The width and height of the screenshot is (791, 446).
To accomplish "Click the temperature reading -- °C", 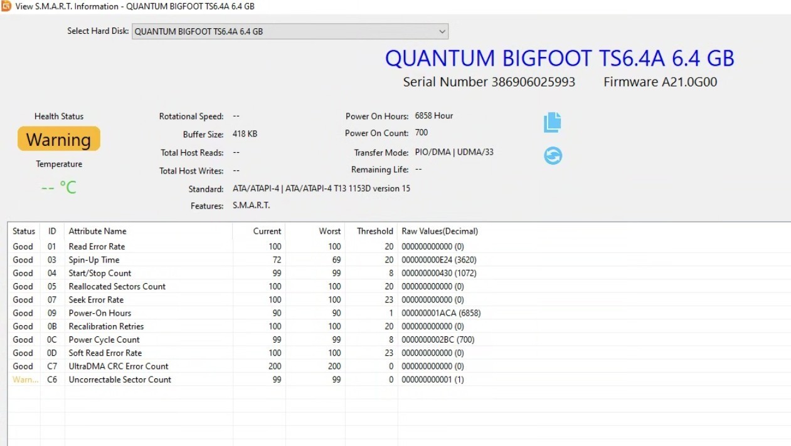I will (58, 187).
